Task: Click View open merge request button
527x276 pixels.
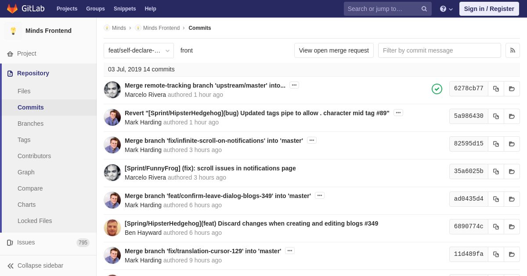Action: point(334,50)
